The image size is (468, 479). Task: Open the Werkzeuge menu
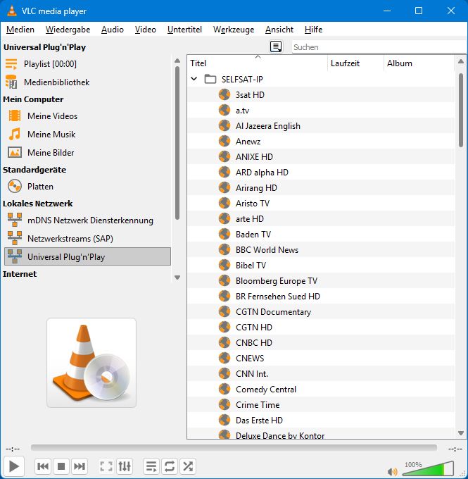tap(234, 30)
